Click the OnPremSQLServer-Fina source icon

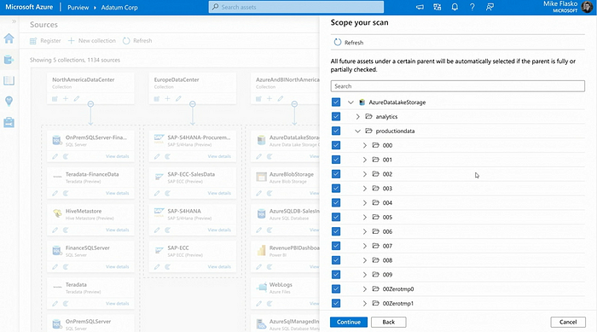[x=57, y=140]
